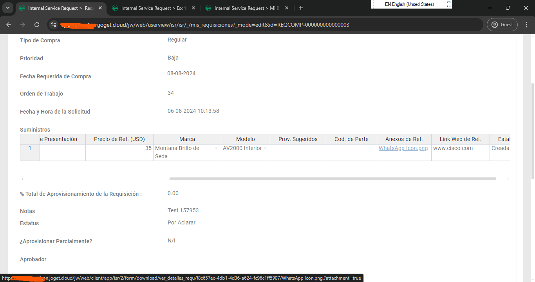
Task: Click the 'Fecha Requerida de Compra' label
Action: pos(56,76)
